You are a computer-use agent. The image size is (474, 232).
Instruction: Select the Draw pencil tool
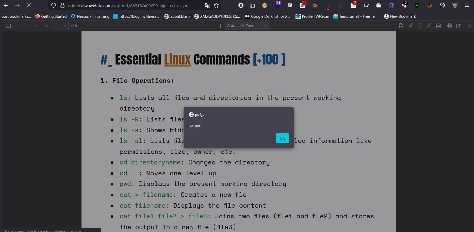[x=429, y=26]
